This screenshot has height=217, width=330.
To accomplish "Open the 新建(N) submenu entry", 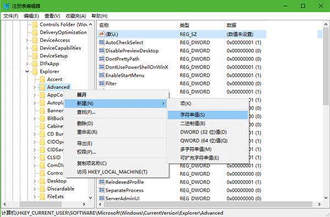I will pyautogui.click(x=116, y=103).
